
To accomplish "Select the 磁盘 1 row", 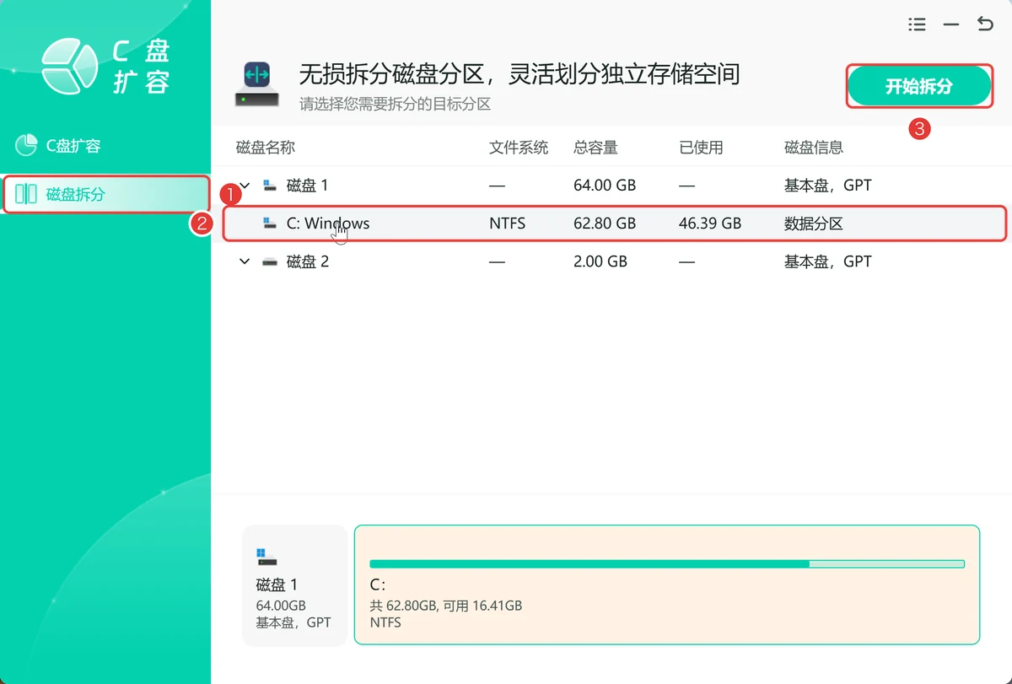I will tap(611, 185).
